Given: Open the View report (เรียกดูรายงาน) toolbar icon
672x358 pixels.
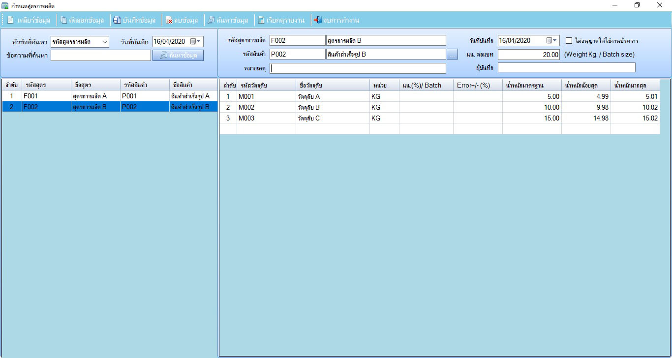Looking at the screenshot, I should pos(261,20).
